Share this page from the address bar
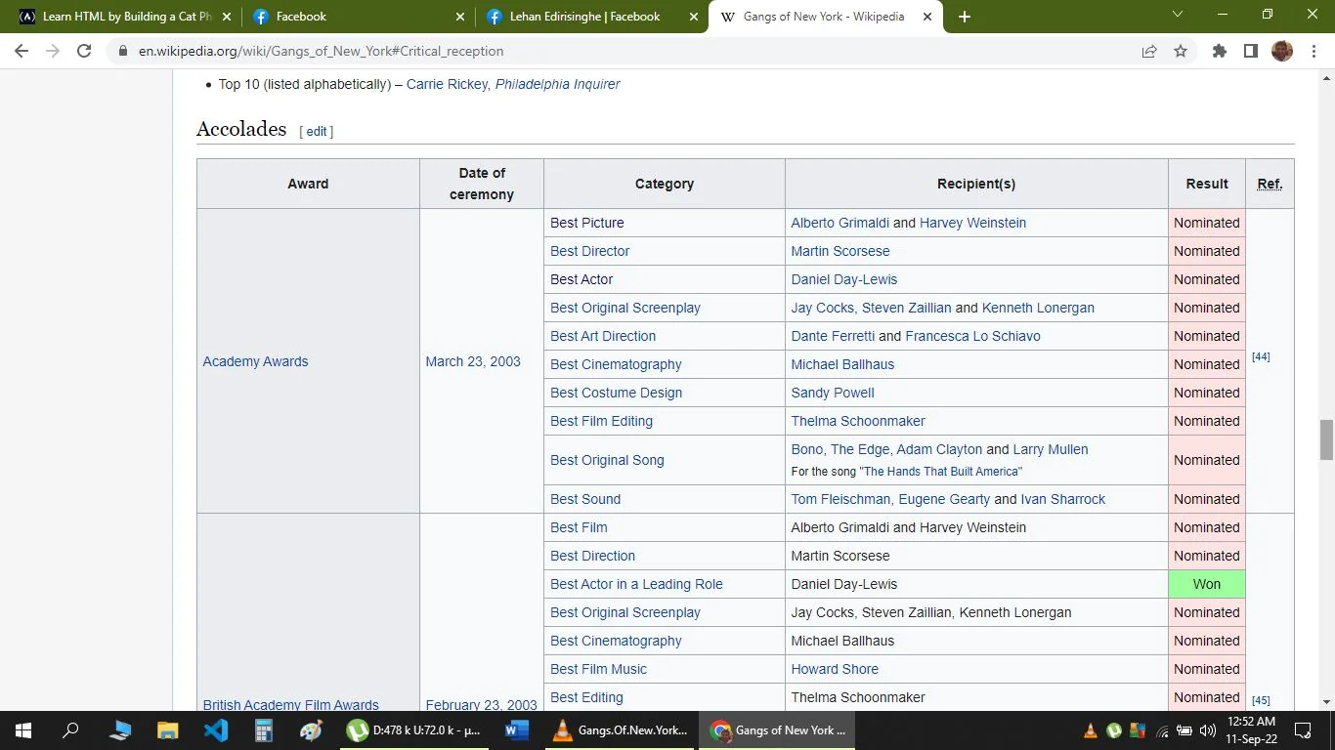This screenshot has height=750, width=1335. point(1149,51)
